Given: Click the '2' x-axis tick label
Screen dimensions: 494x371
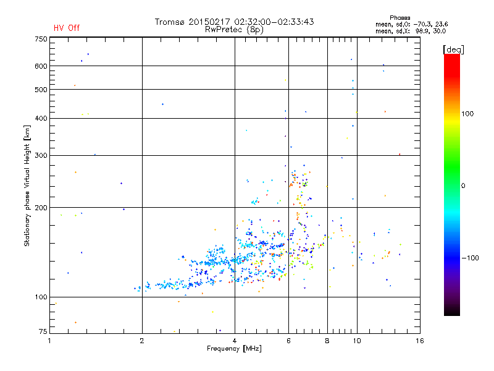Looking at the screenshot, I should point(142,341).
